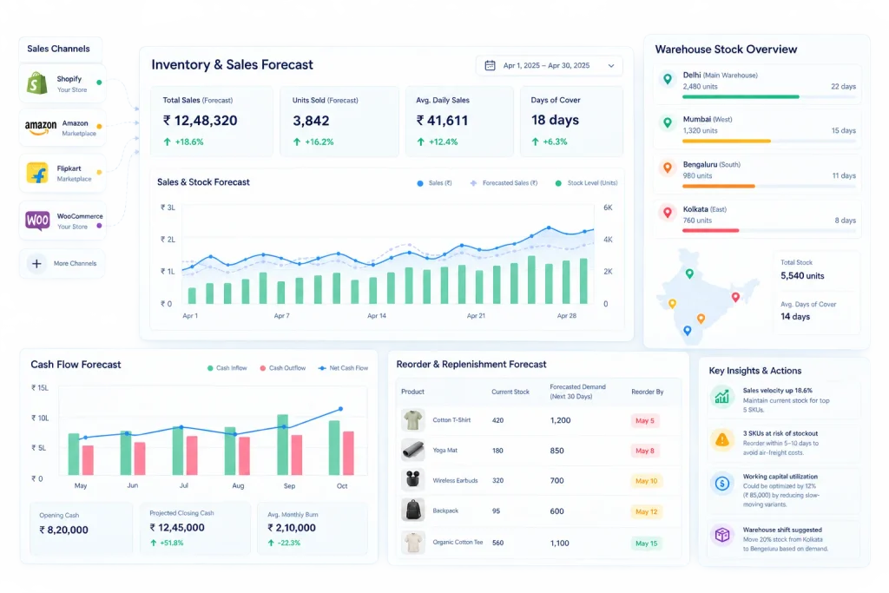The image size is (889, 593).
Task: Select the WooCommerce store logo
Action: (x=37, y=220)
